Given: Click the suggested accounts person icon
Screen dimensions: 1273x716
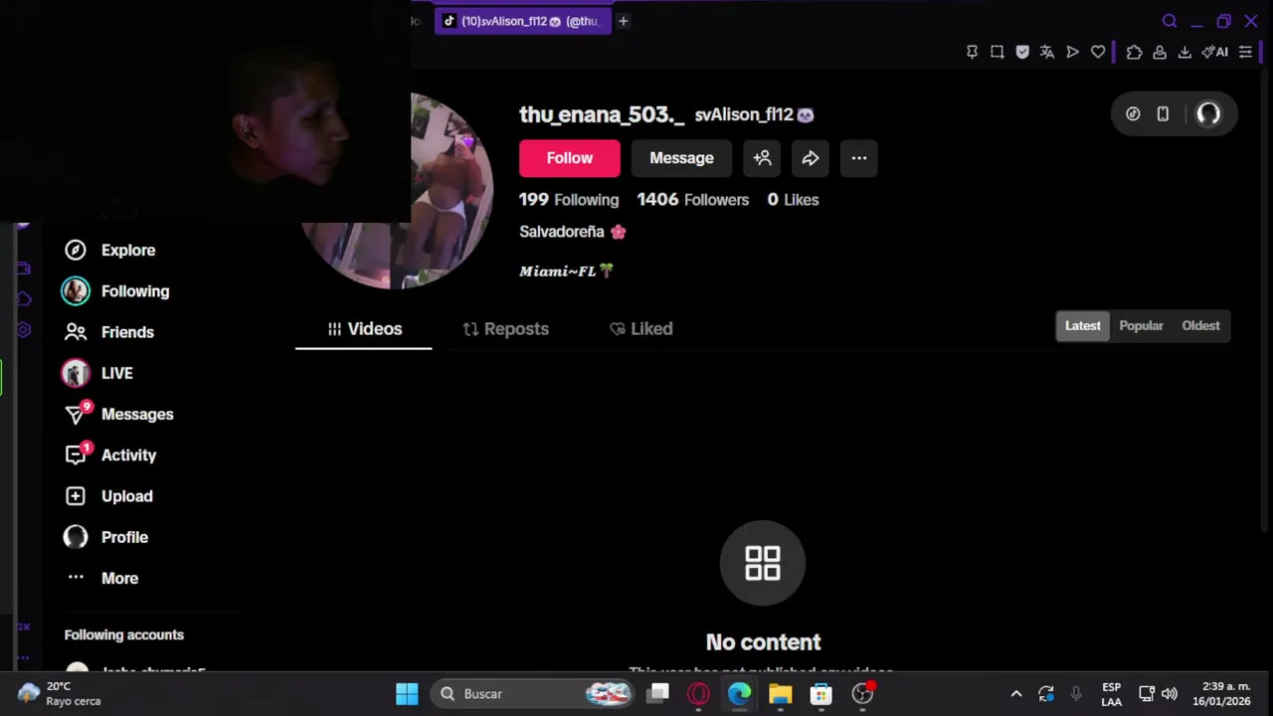Looking at the screenshot, I should point(762,158).
